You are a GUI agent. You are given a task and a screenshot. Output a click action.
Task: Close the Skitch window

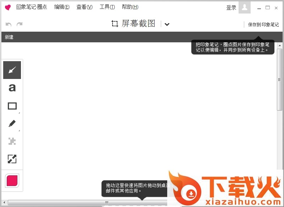pyautogui.click(x=276, y=8)
